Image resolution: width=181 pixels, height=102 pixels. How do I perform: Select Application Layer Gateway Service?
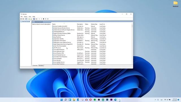pyautogui.click(x=79, y=42)
